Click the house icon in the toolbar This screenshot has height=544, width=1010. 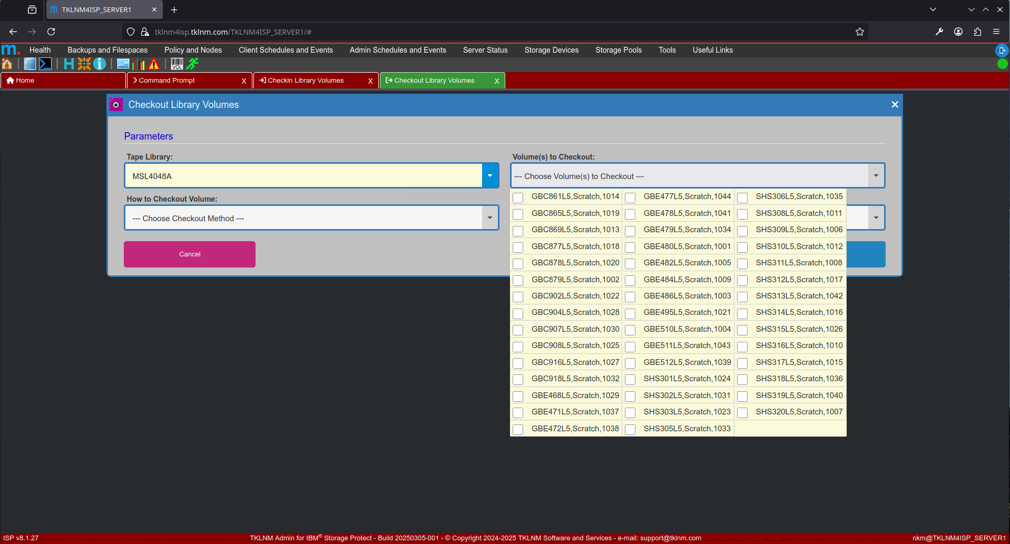pos(7,64)
